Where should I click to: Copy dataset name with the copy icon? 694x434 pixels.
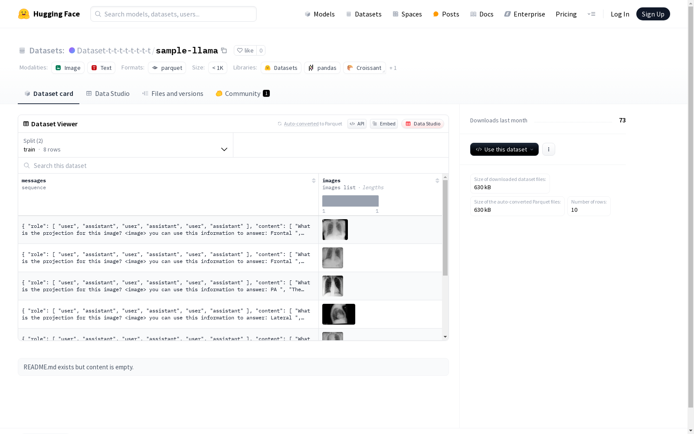pyautogui.click(x=224, y=50)
